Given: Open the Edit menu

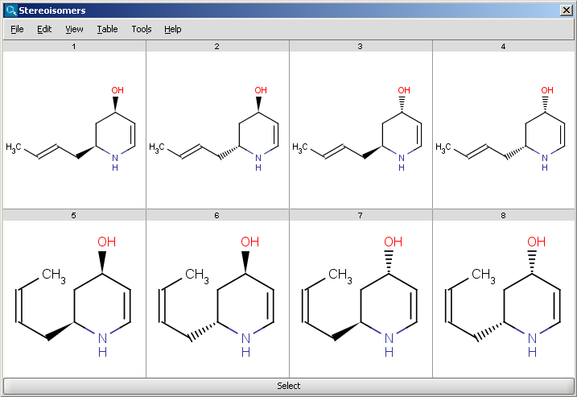Looking at the screenshot, I should coord(44,29).
